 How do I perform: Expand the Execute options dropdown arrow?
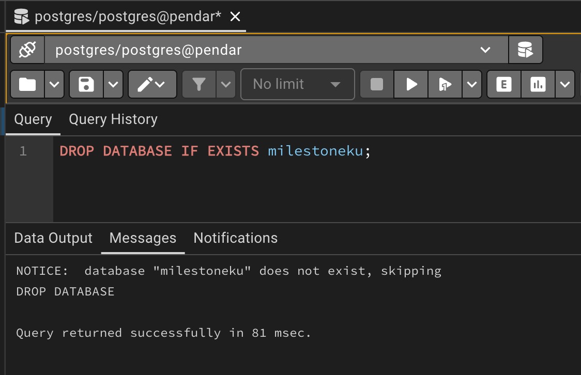(x=472, y=84)
